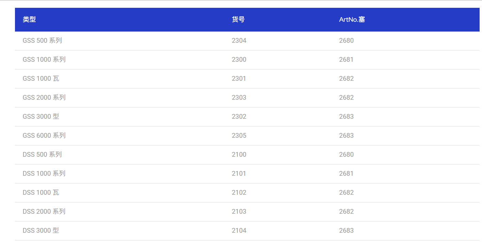Click item number 2104
The height and width of the screenshot is (249, 482).
239,231
